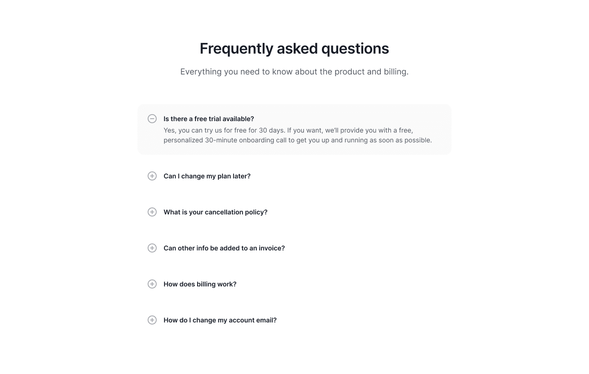Screen dimensions: 589x374
Task: Expand 'What is your cancellation policy?' question text
Action: [216, 212]
